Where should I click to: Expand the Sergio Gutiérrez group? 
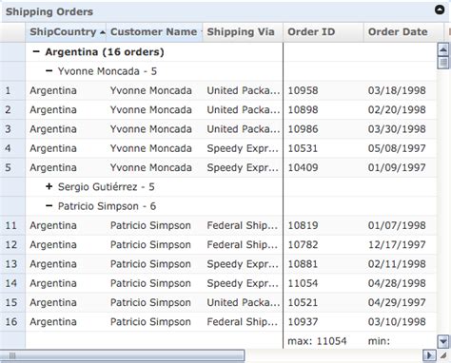point(49,186)
